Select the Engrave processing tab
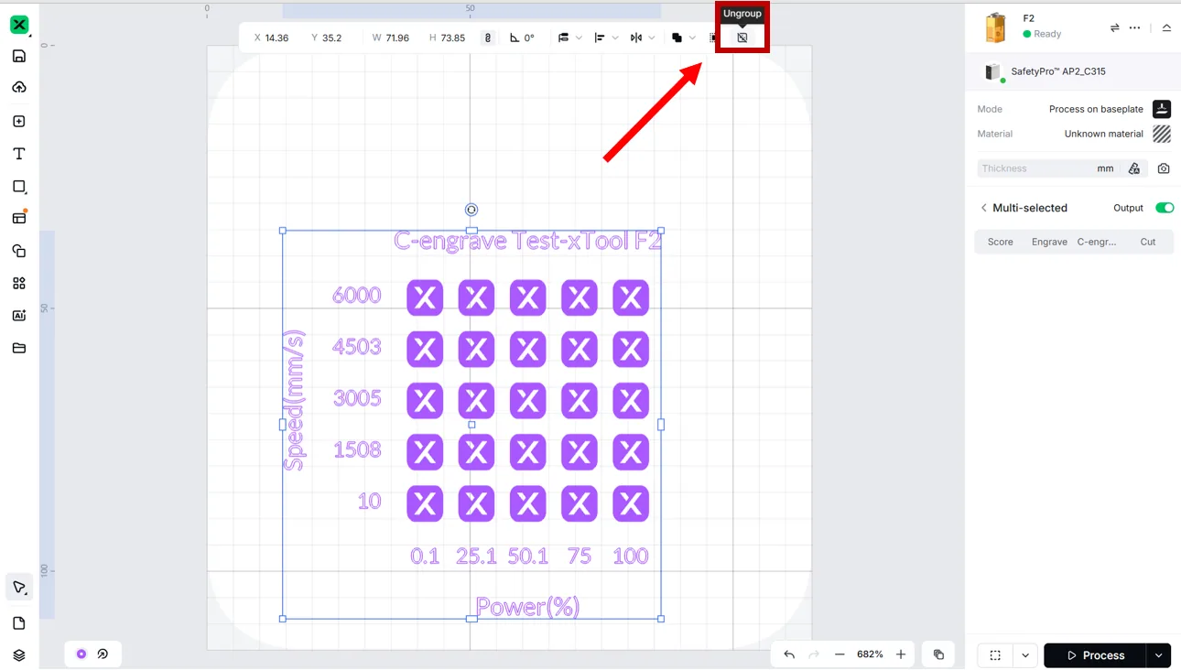Image resolution: width=1181 pixels, height=670 pixels. (x=1049, y=242)
